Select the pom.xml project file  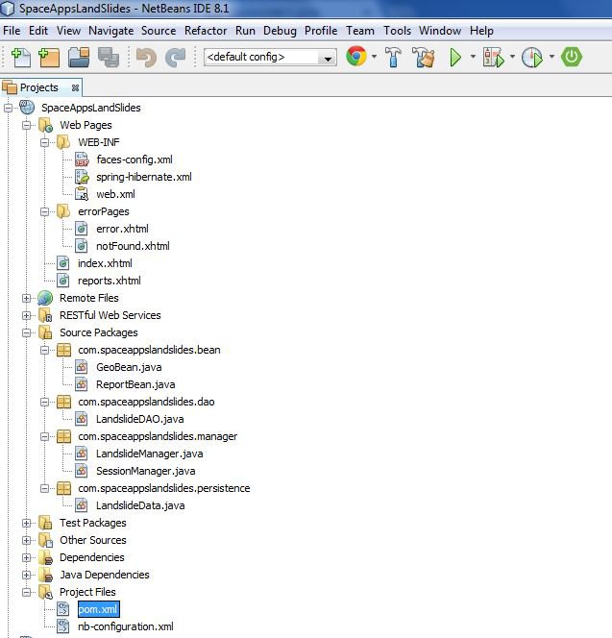click(98, 609)
